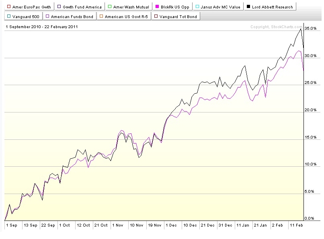Click the 31 Dec date label
This screenshot has width=324, height=239.
(225, 225)
